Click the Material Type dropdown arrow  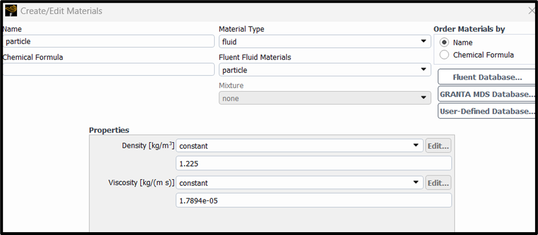point(424,42)
